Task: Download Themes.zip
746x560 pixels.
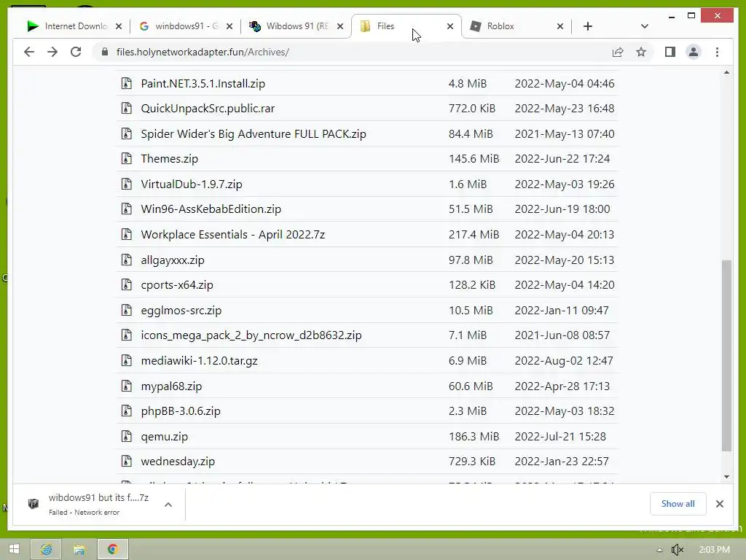Action: [169, 158]
